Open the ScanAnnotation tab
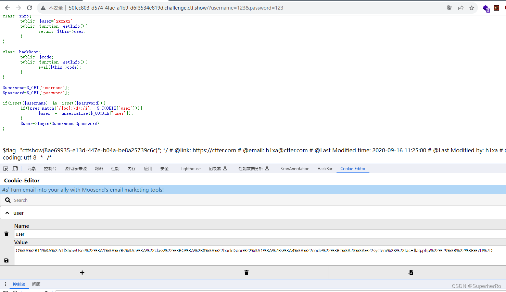Screen dimensions: 506x292 295,169
